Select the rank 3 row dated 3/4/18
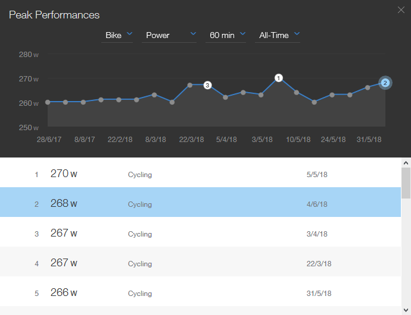 (200, 232)
